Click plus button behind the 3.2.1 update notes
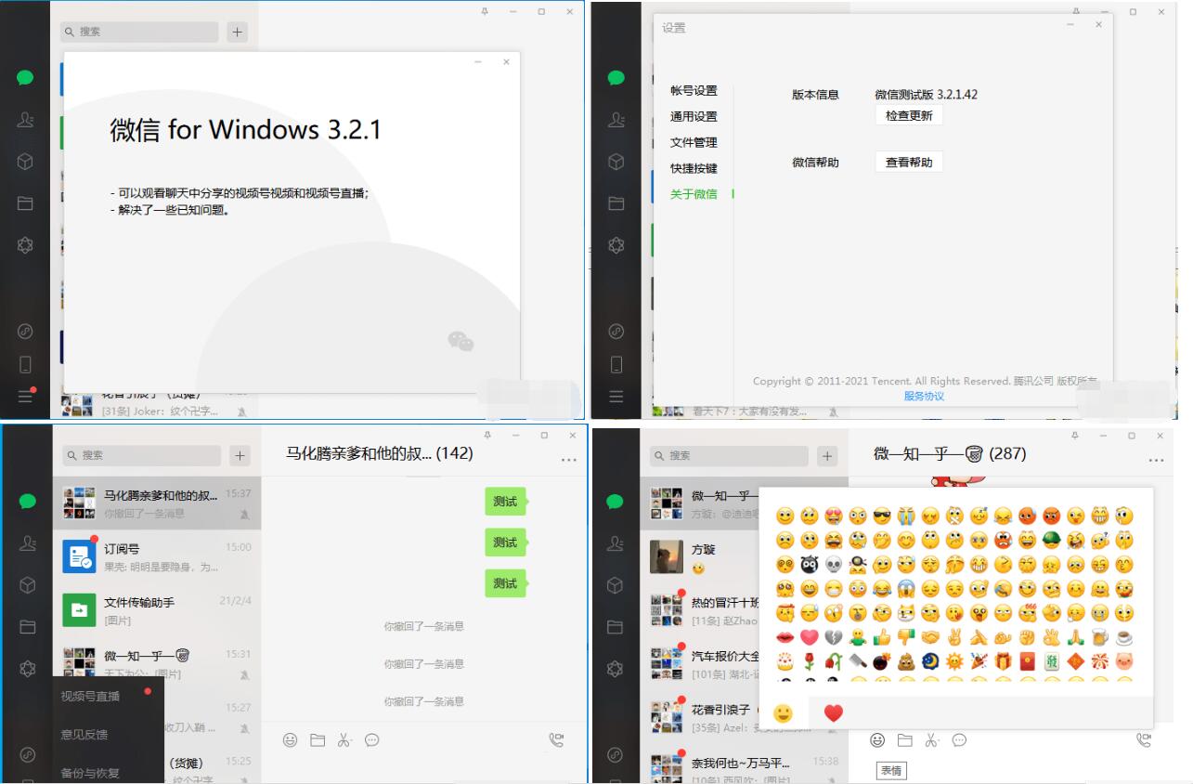This screenshot has height=784, width=1193. pos(238,32)
